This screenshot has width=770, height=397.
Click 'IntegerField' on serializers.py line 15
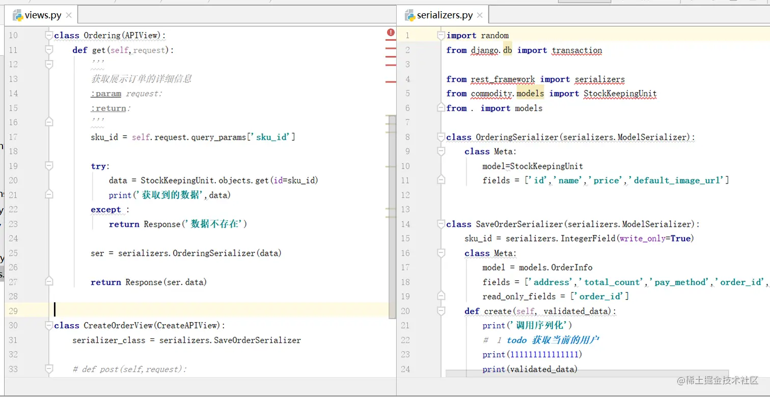[588, 239]
